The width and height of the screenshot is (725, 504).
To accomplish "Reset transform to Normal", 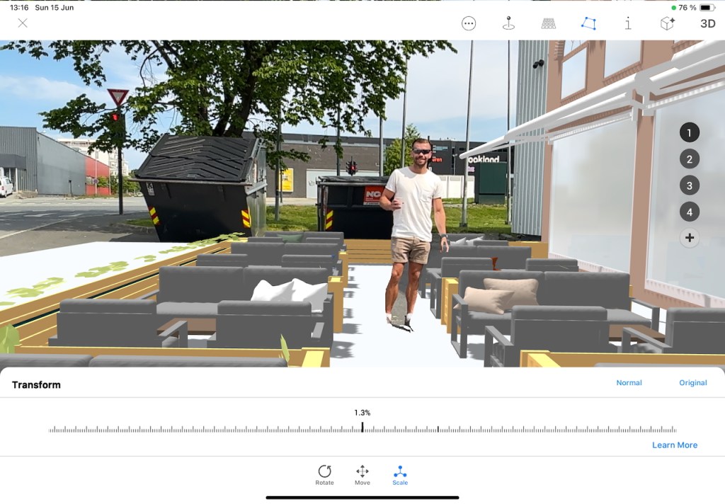I will pyautogui.click(x=629, y=383).
